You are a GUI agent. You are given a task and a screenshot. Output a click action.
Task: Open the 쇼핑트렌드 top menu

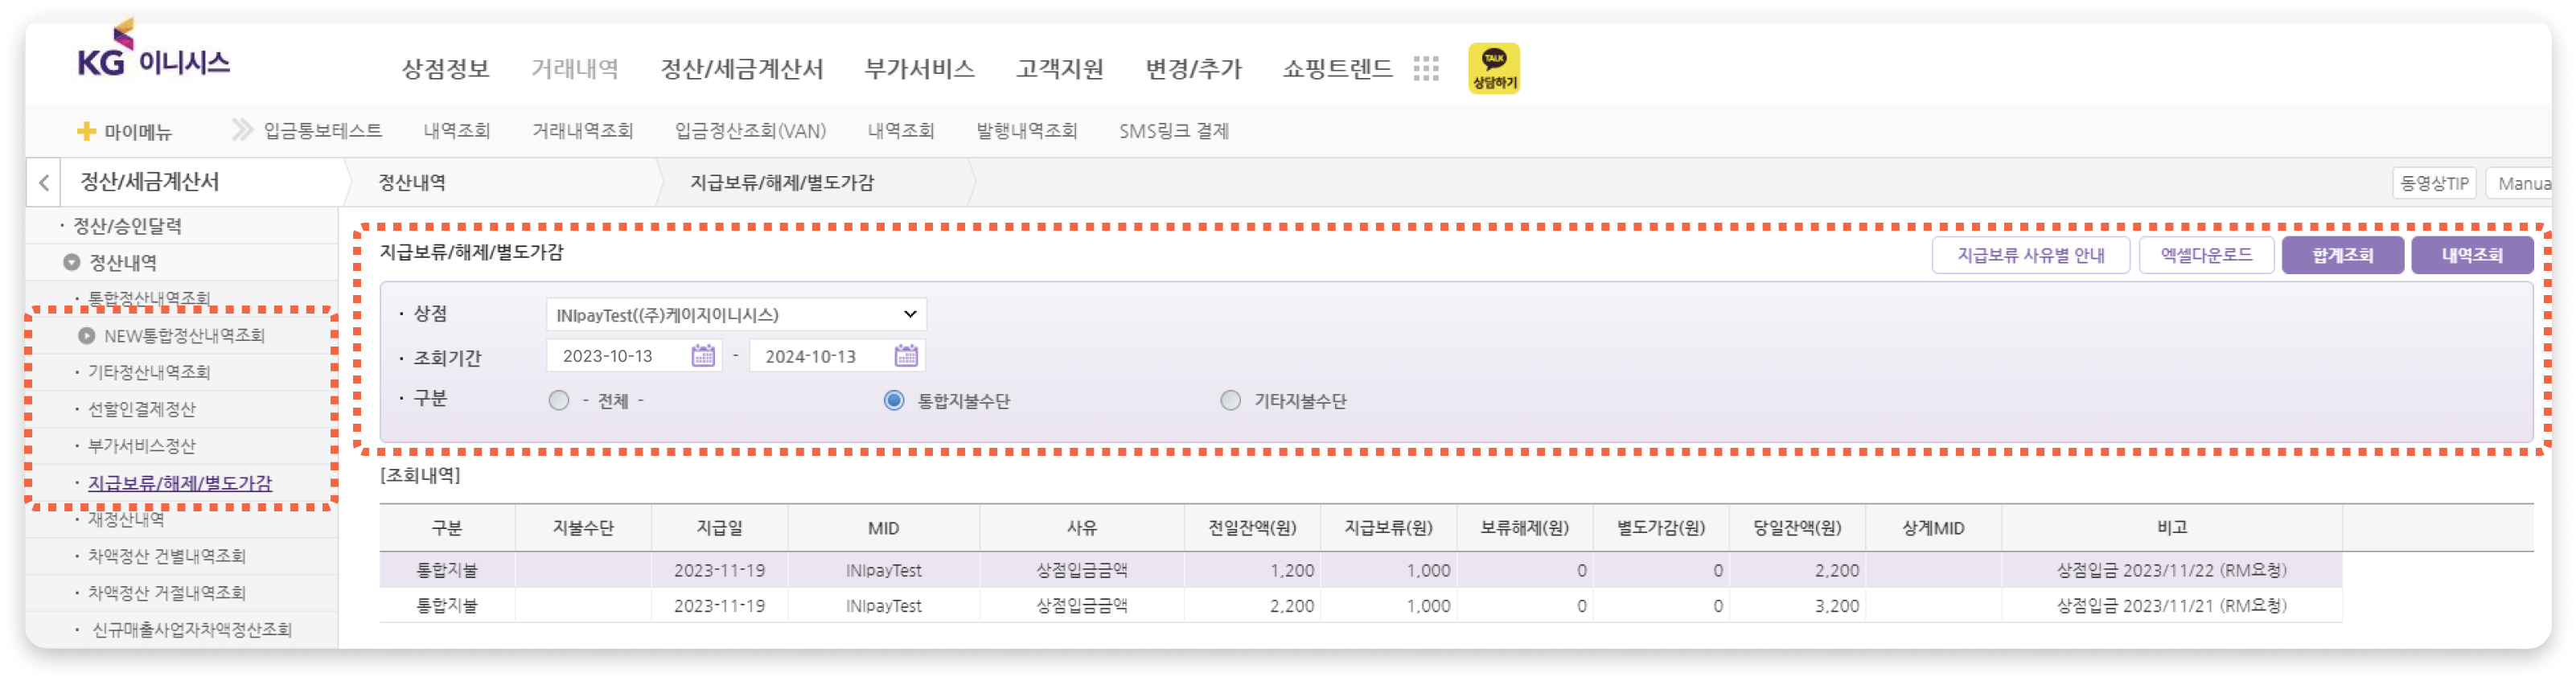pos(1338,68)
